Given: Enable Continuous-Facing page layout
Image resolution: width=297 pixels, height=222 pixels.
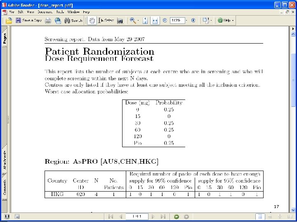Looking at the screenshot, I should pyautogui.click(x=290, y=217).
